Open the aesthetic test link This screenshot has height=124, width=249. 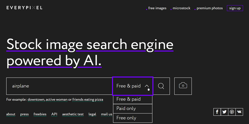coord(73,114)
